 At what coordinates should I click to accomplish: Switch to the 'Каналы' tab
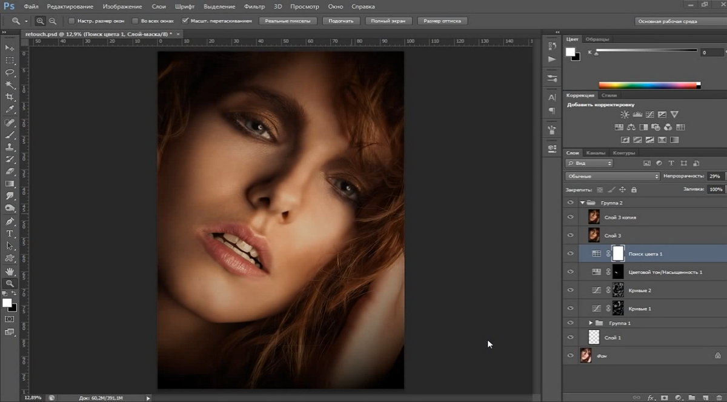tap(595, 153)
